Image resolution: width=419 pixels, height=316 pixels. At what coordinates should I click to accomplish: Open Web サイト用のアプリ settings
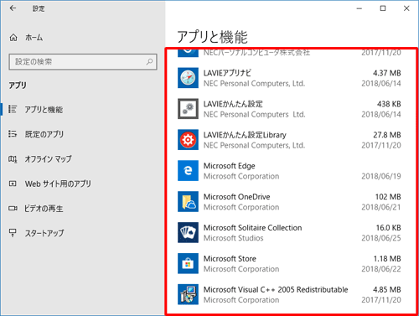(58, 184)
